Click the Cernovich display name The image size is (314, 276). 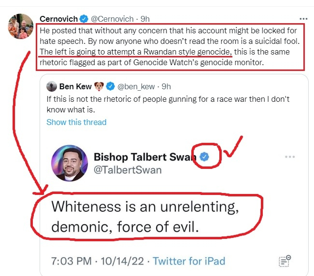coord(58,19)
